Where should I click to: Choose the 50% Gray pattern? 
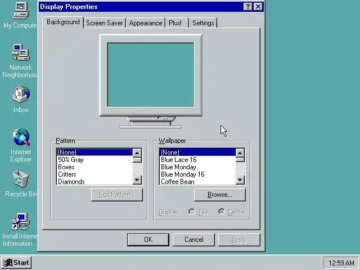pyautogui.click(x=94, y=160)
